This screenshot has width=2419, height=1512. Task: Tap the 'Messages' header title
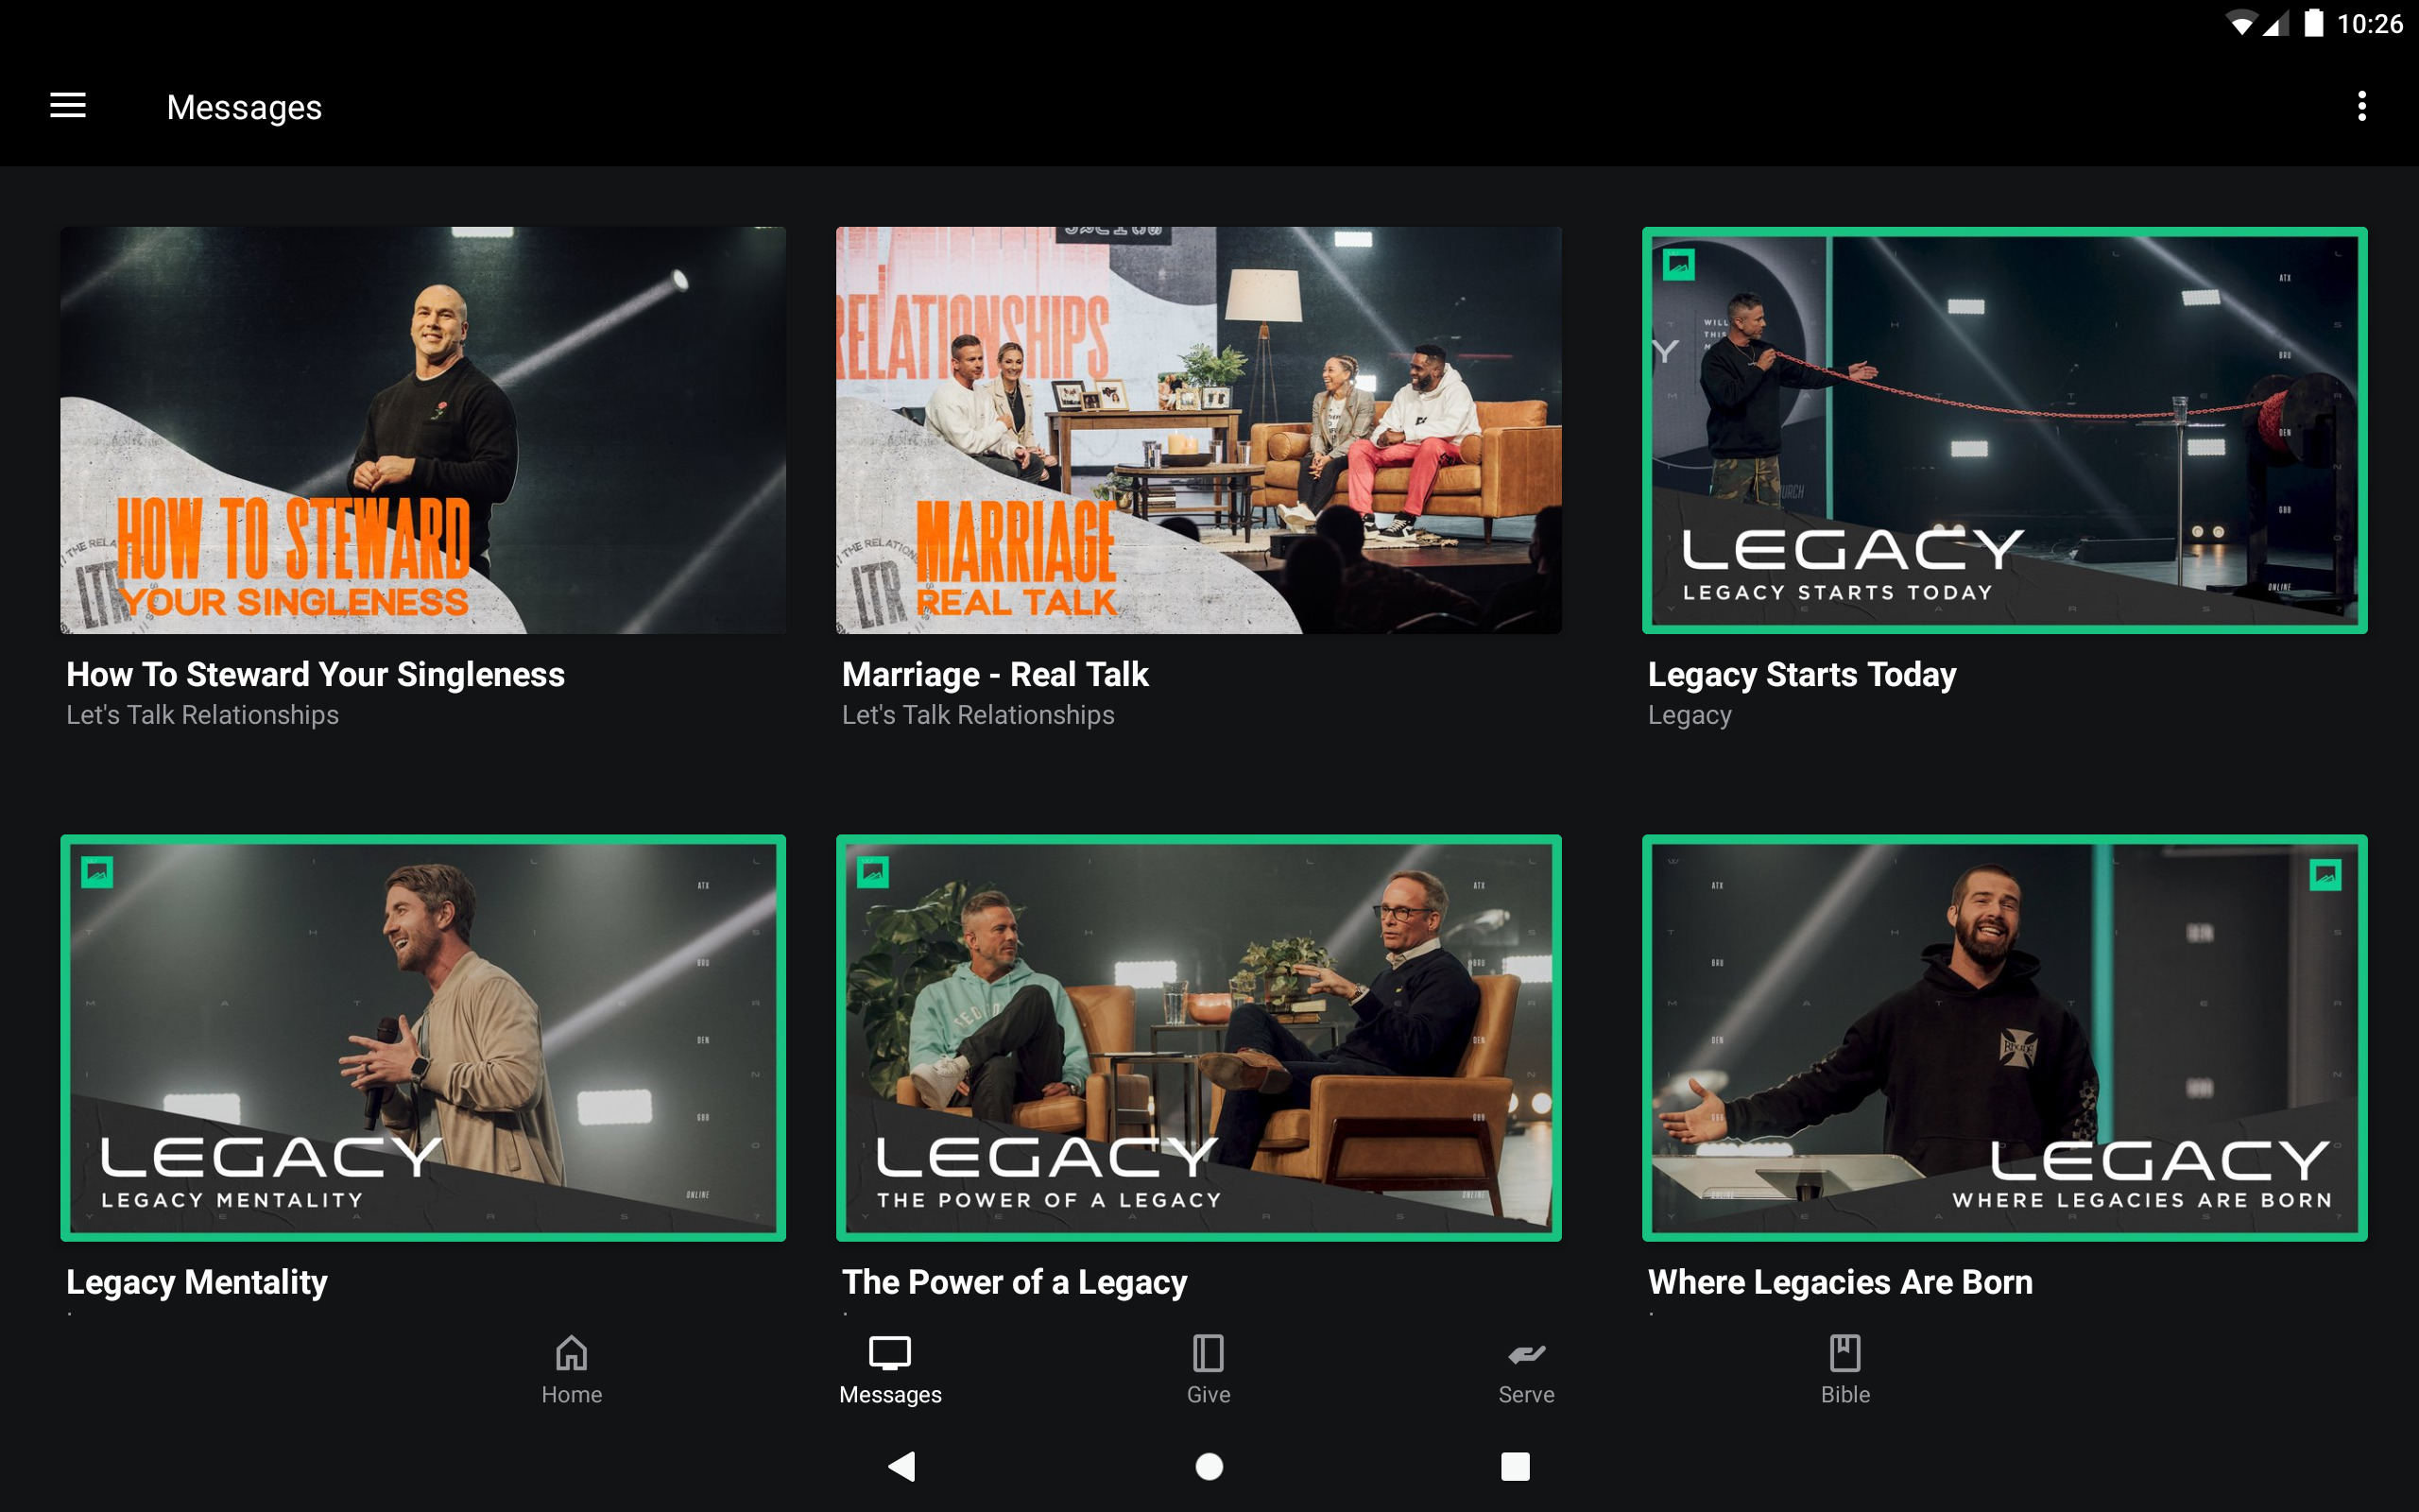[x=244, y=107]
